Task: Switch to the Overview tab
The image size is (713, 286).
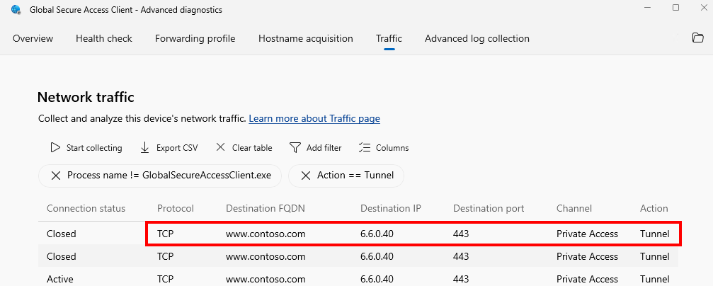Action: (x=33, y=39)
